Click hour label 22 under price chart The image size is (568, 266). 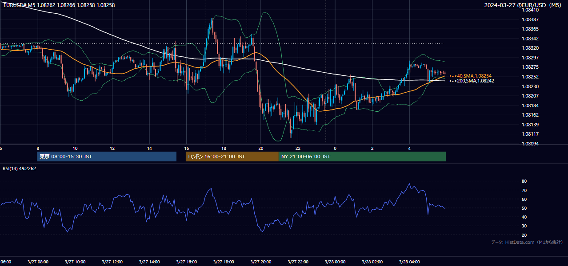click(x=298, y=149)
